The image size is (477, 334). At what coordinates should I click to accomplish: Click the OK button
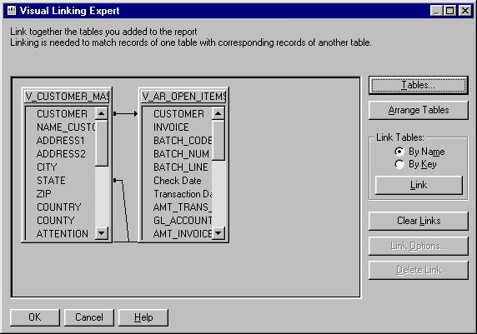pyautogui.click(x=35, y=317)
